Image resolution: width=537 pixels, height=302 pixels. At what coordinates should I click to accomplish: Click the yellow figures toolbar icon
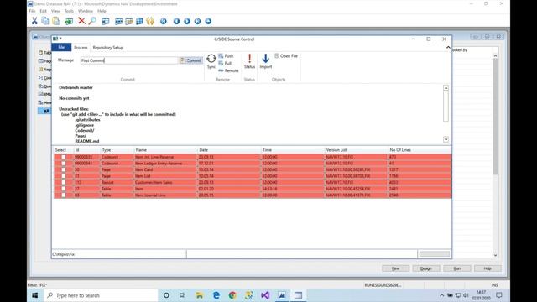[150, 21]
